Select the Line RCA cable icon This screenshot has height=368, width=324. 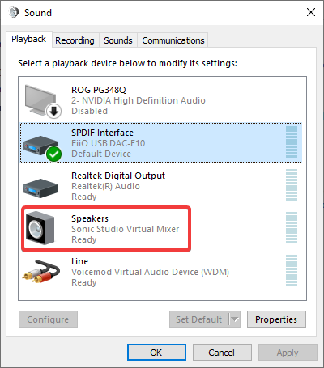41,271
